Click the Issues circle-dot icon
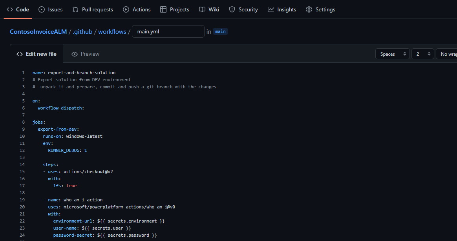This screenshot has height=241, width=457. point(42,10)
